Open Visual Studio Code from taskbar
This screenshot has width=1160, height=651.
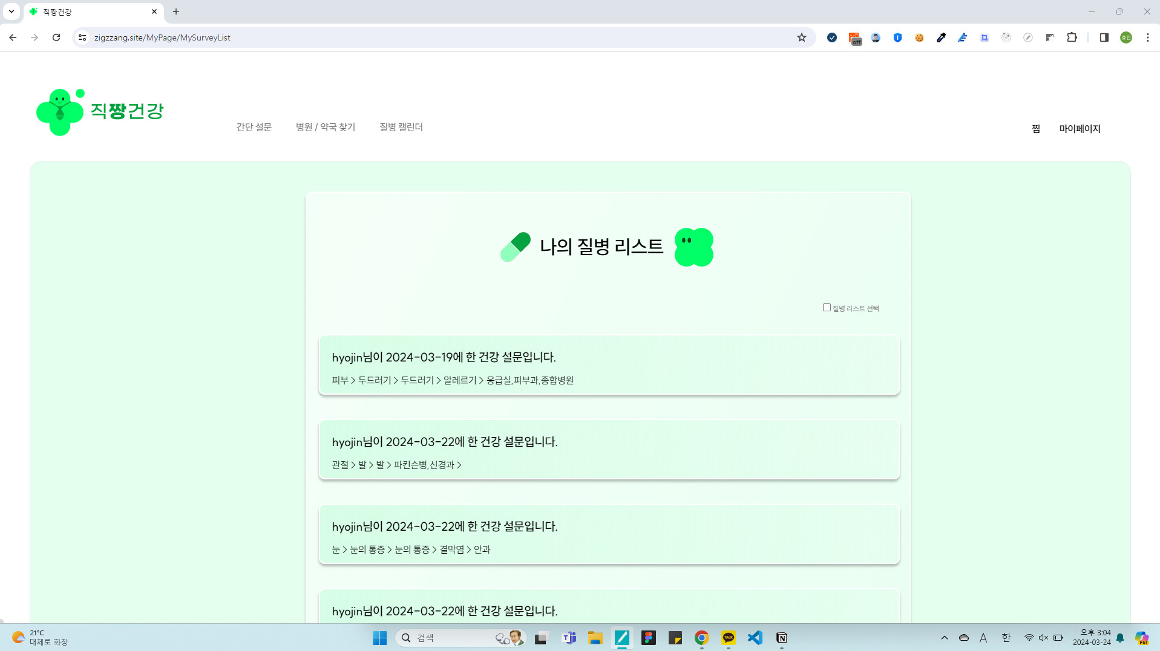755,638
